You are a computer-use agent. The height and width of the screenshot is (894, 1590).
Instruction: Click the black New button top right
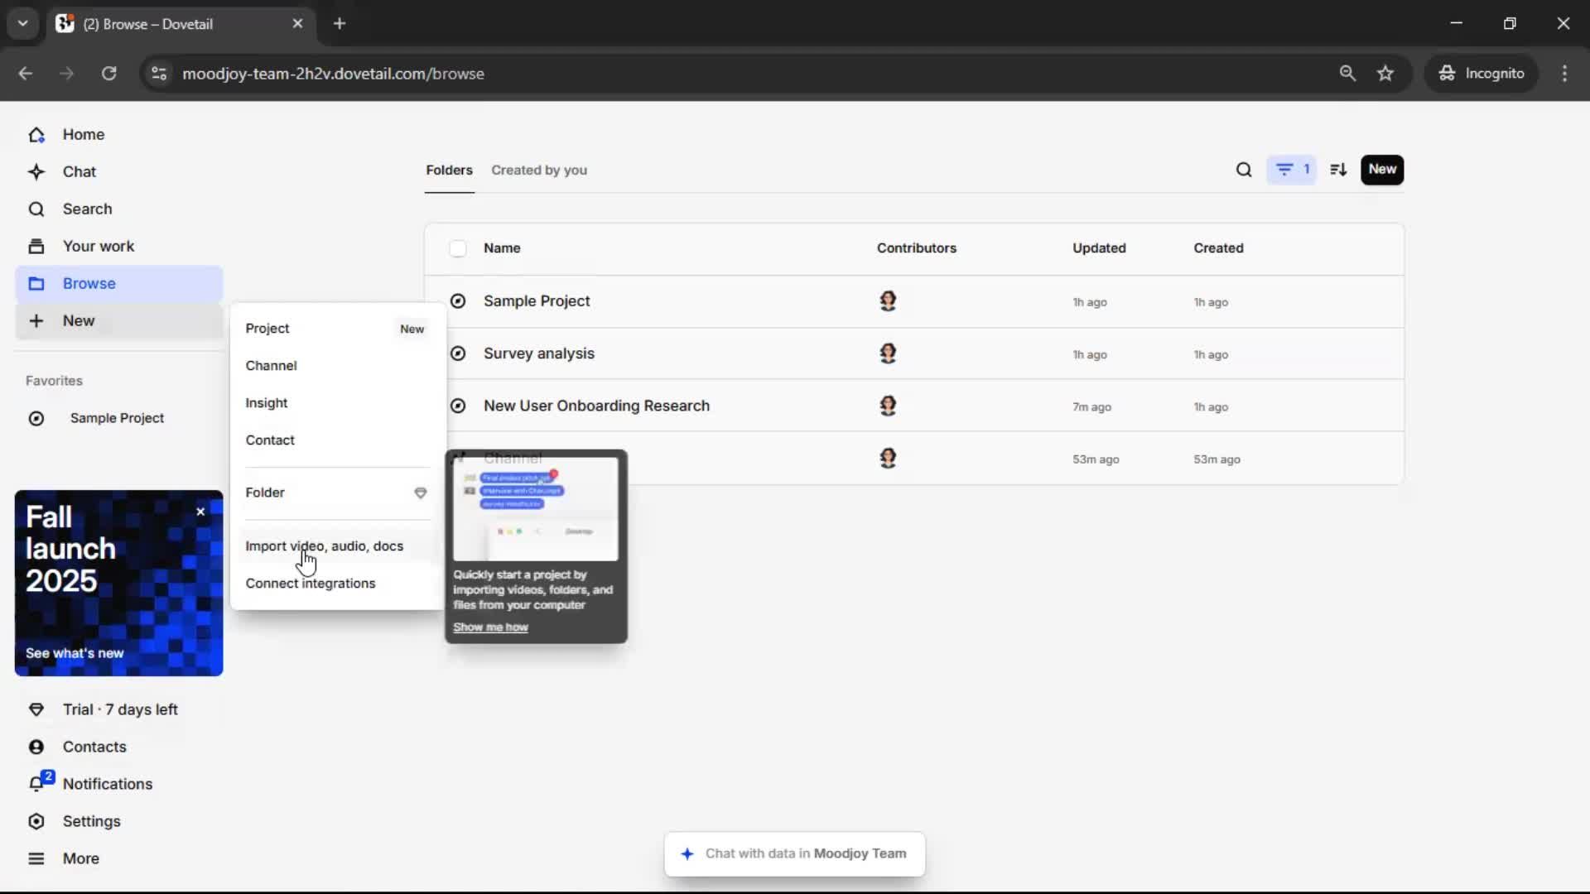coord(1381,170)
